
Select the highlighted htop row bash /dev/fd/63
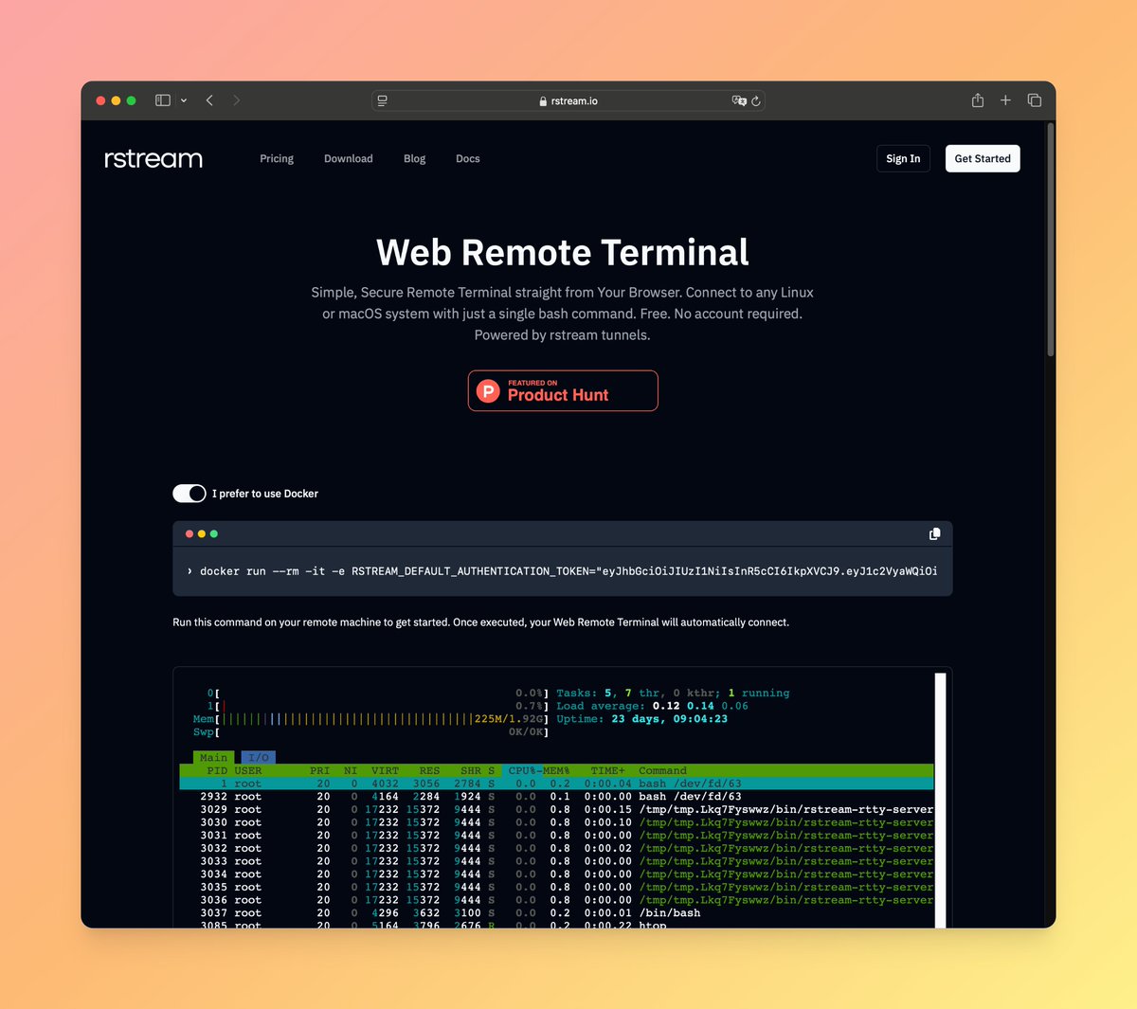[x=556, y=784]
